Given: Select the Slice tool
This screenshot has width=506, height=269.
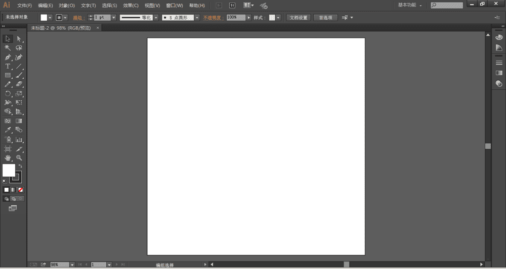Looking at the screenshot, I should coord(19,149).
